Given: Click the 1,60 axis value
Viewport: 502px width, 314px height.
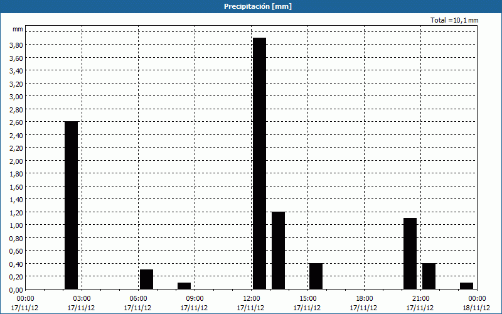Looking at the screenshot, I should (16, 187).
